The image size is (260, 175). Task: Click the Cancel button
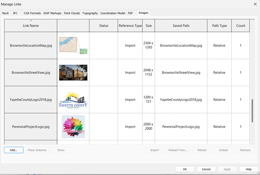pyautogui.click(x=206, y=169)
